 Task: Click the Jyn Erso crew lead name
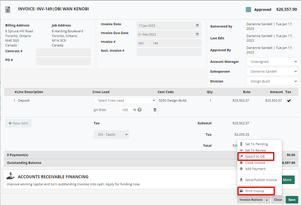[x=100, y=110]
